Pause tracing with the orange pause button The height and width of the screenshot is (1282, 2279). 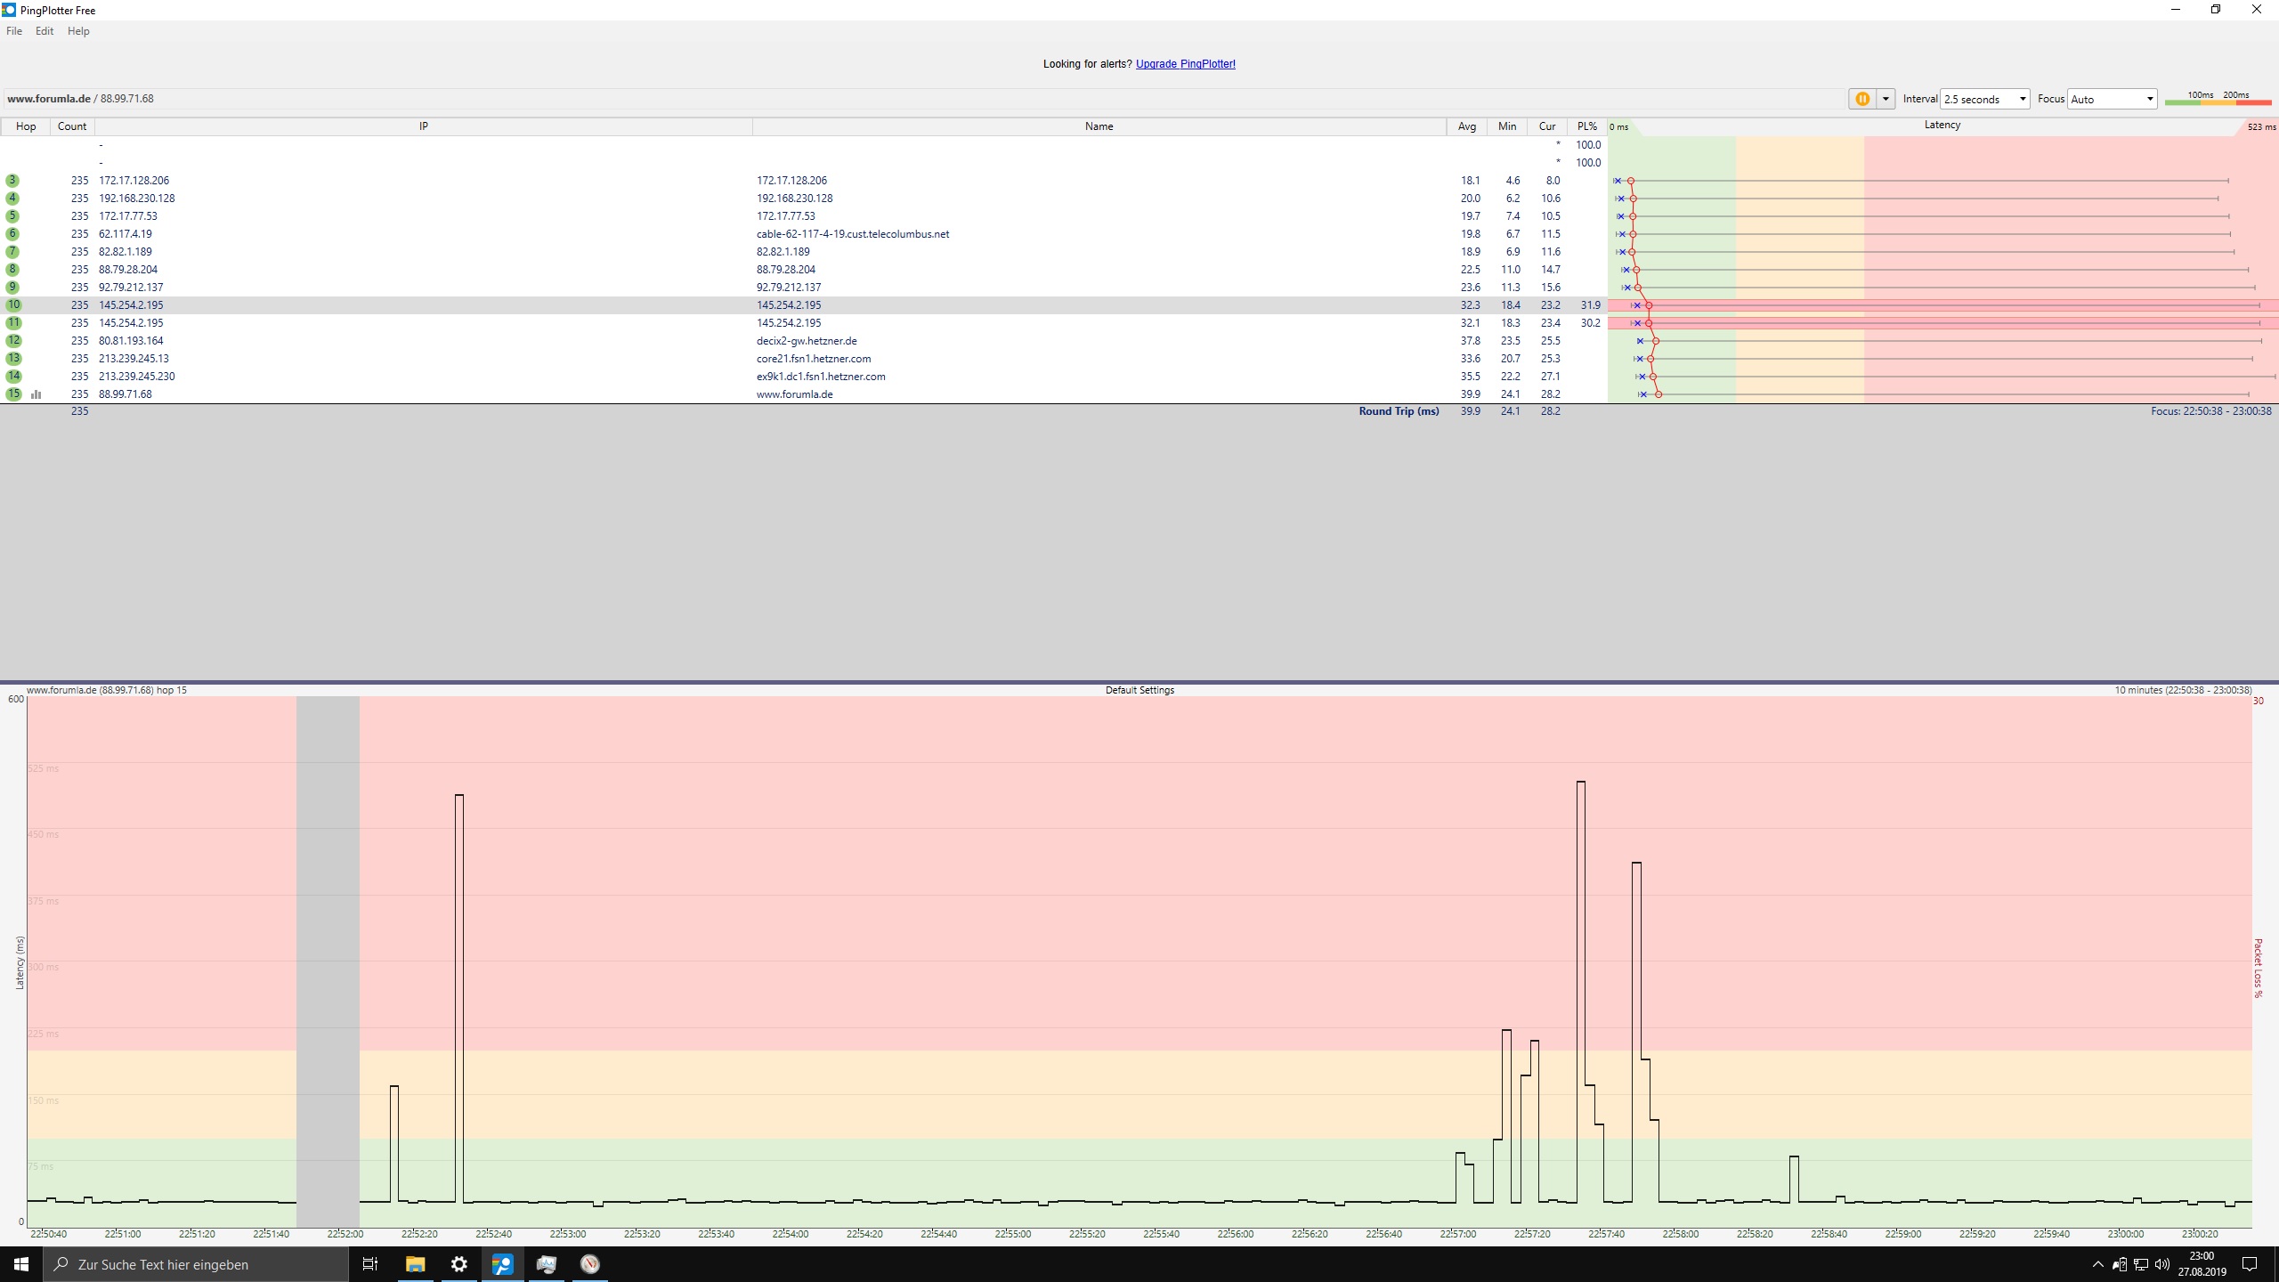pyautogui.click(x=1862, y=99)
